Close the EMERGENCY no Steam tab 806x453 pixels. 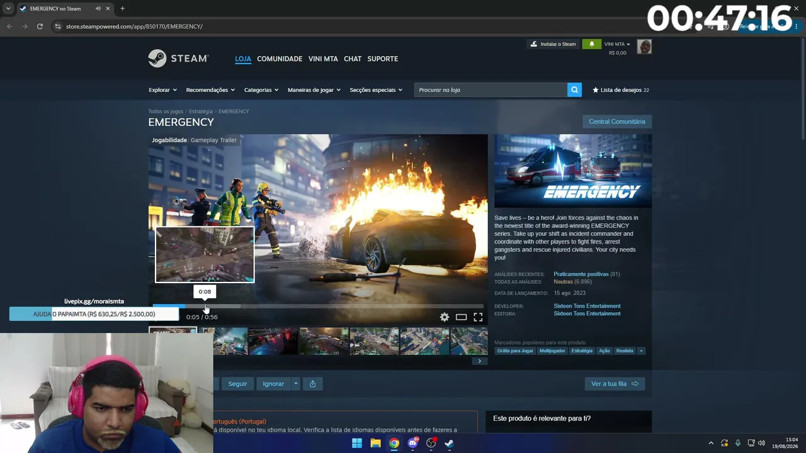[108, 9]
